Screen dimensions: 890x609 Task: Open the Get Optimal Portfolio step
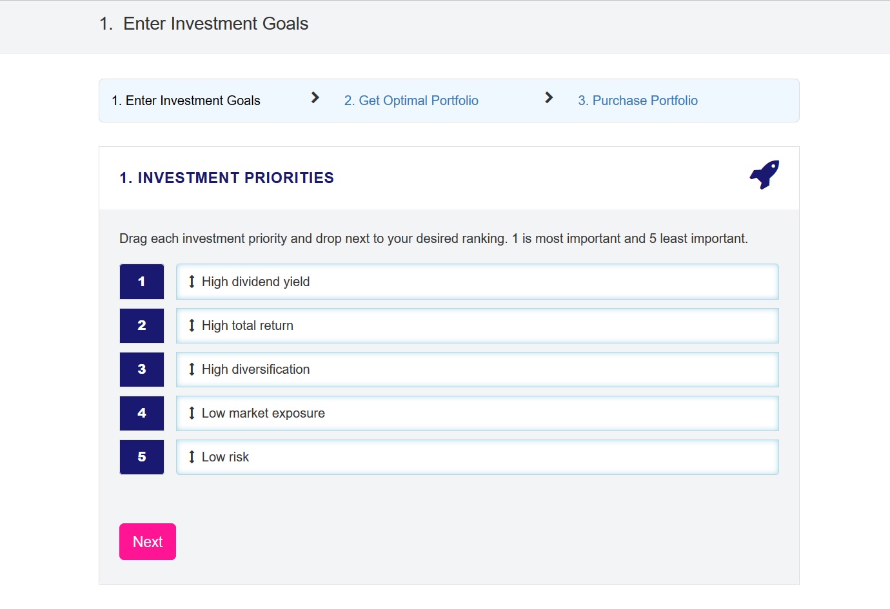(x=411, y=101)
